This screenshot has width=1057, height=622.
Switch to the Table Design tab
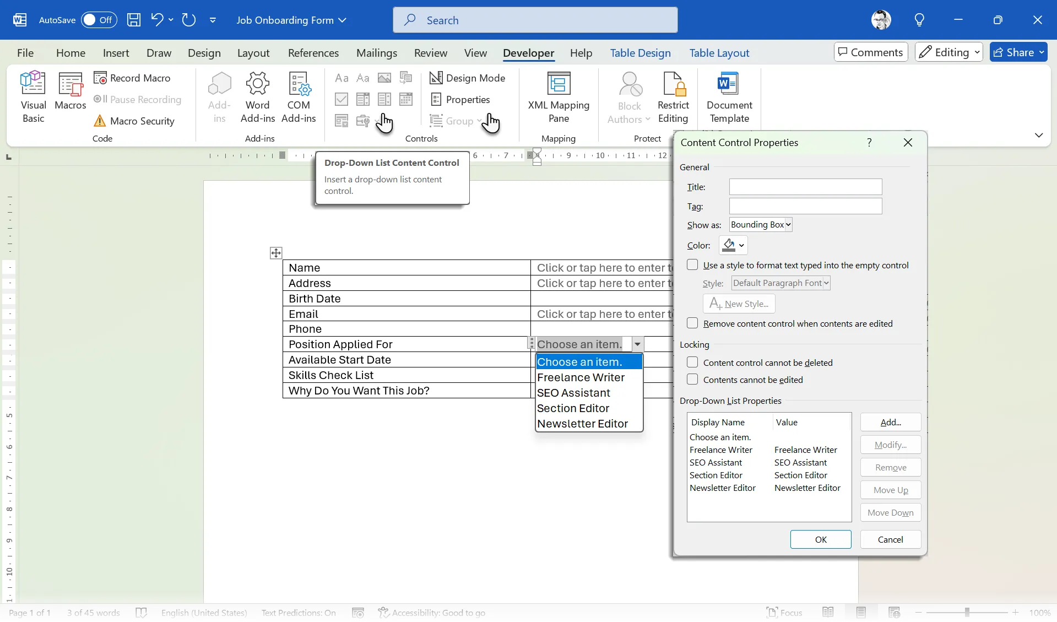click(x=639, y=53)
